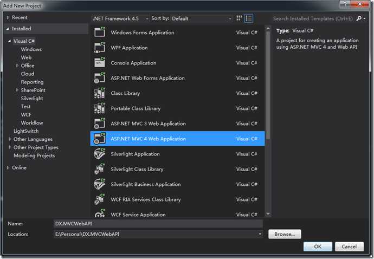Click the template list scroll down arrow
The image size is (374, 259).
(x=268, y=213)
